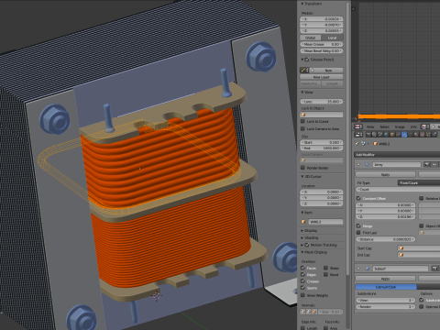Select the Catmull-Clark subdivision button

(x=386, y=287)
